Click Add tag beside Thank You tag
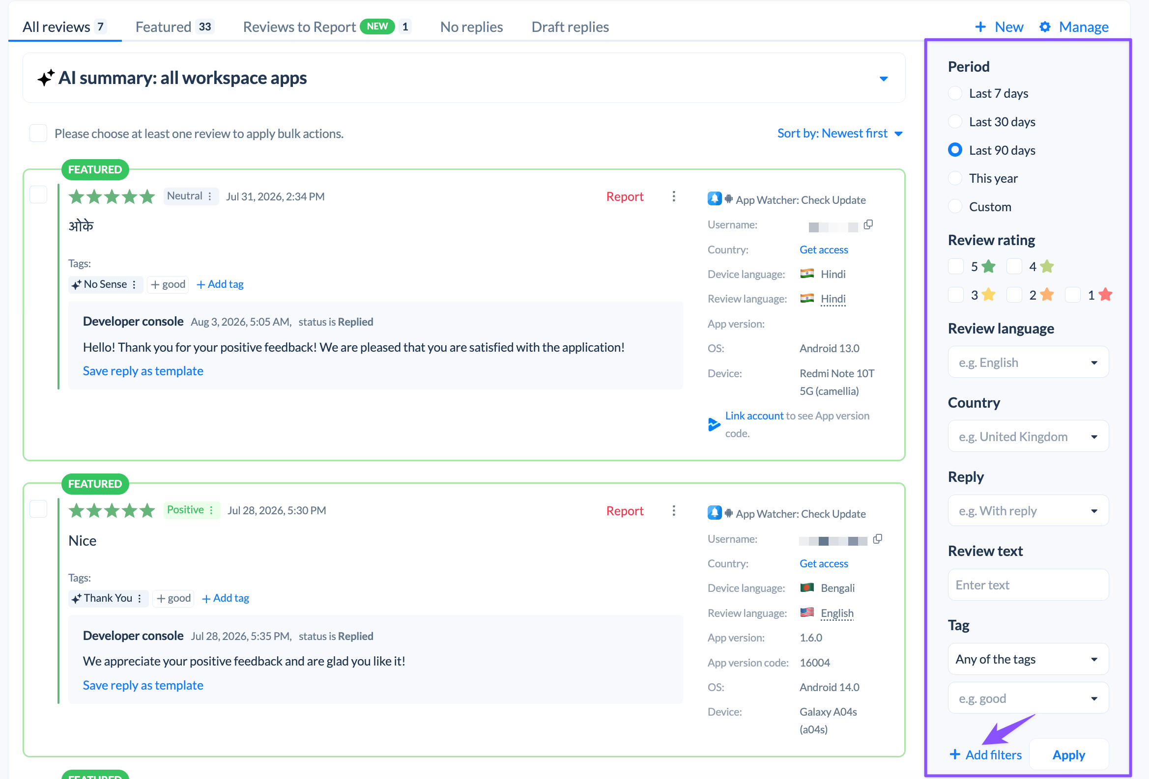 [x=226, y=598]
